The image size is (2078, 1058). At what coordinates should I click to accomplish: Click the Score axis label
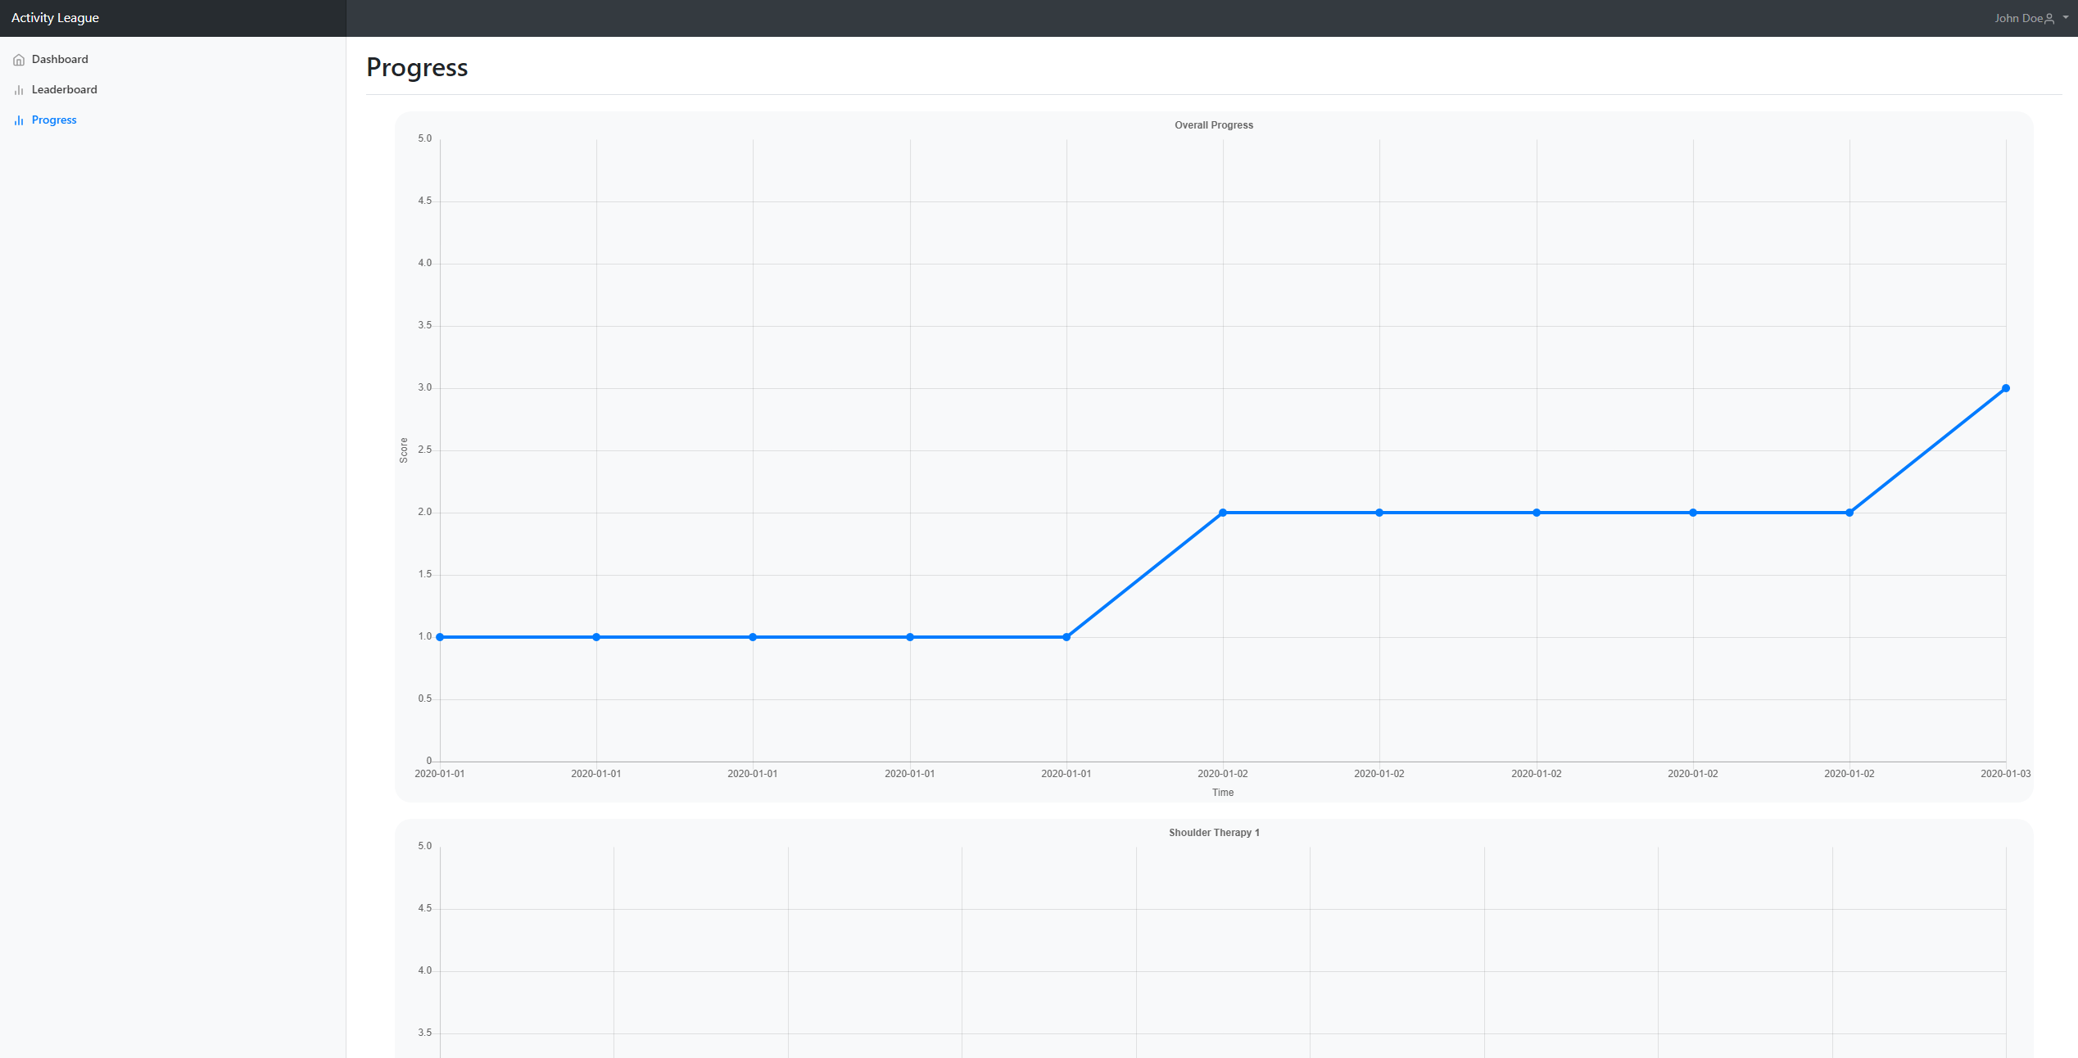tap(404, 450)
